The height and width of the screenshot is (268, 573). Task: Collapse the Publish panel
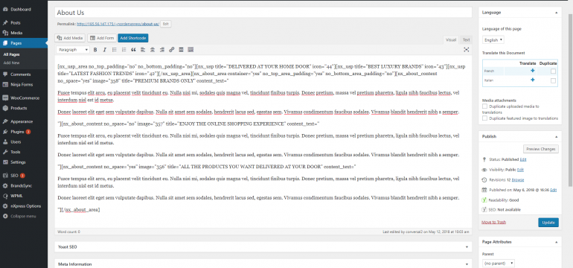[x=556, y=137]
